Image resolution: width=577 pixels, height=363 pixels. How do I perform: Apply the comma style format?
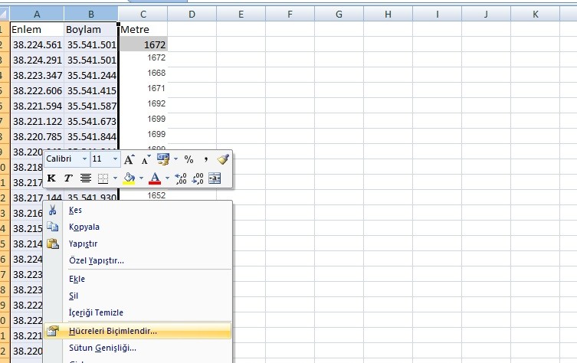(205, 159)
